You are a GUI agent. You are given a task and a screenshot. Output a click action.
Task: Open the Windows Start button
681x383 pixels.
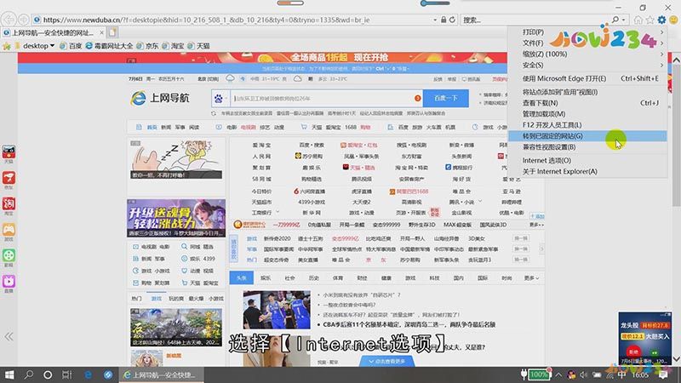9,374
